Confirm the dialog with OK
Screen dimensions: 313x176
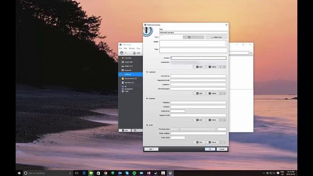tap(210, 149)
